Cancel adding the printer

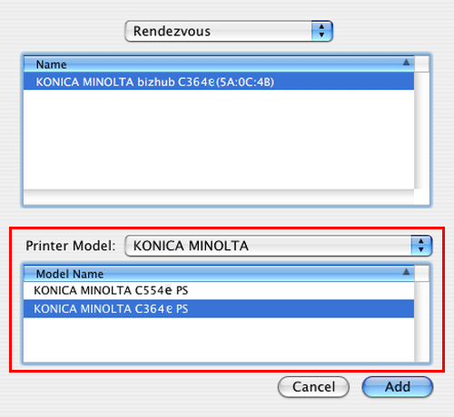coord(313,387)
